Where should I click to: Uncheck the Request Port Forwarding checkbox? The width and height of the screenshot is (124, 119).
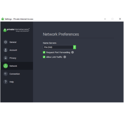44,52
